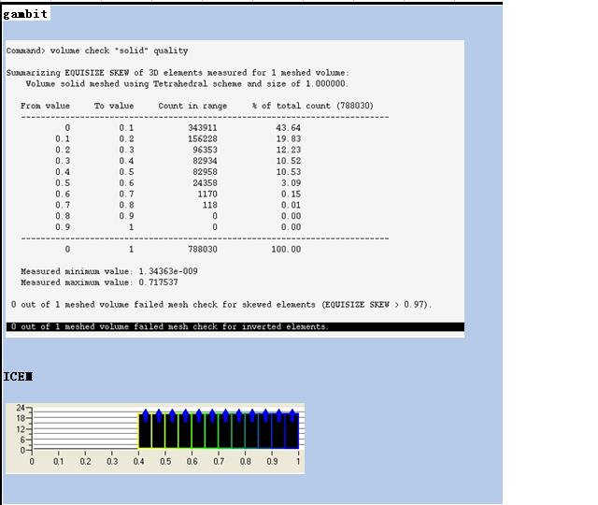Click the "ICEM" heading text
This screenshot has width=598, height=505.
[x=18, y=376]
